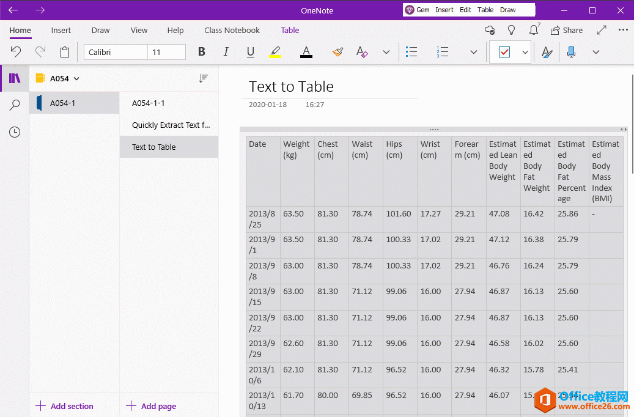Click the Dictate microphone icon
Viewport: 634px width, 417px height.
point(571,52)
